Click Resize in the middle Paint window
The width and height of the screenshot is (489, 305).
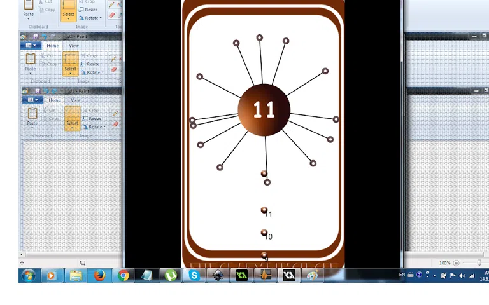click(93, 64)
